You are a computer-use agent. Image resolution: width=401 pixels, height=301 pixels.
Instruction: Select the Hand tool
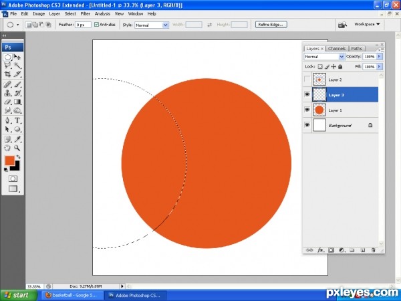(7, 148)
